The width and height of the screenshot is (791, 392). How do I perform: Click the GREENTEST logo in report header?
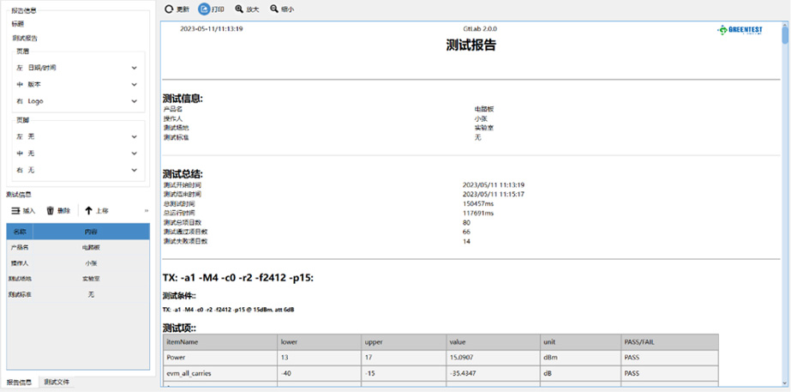pos(740,29)
